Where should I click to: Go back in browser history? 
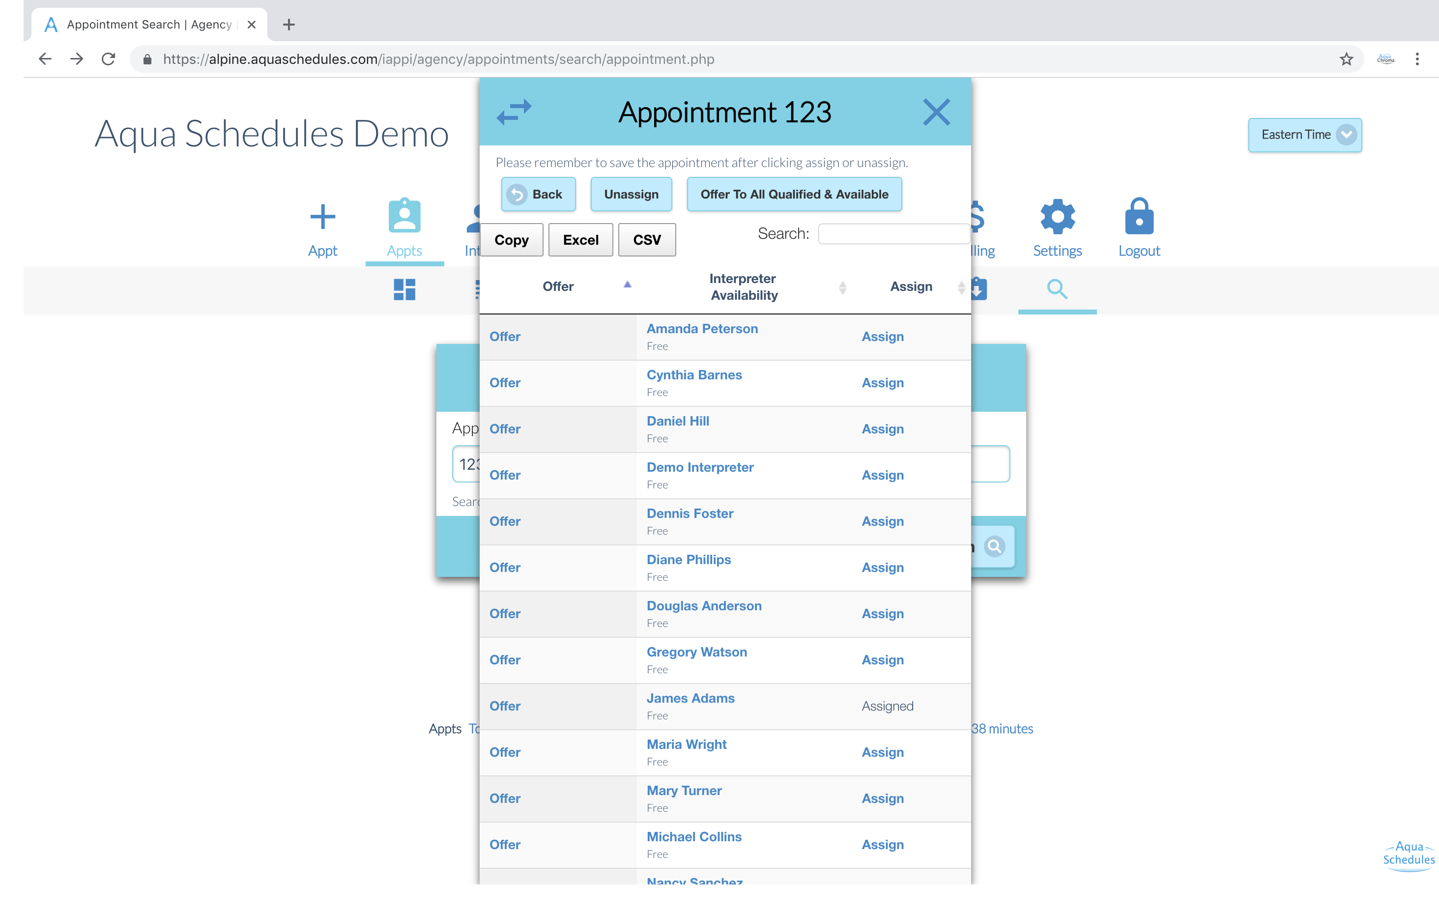tap(45, 58)
